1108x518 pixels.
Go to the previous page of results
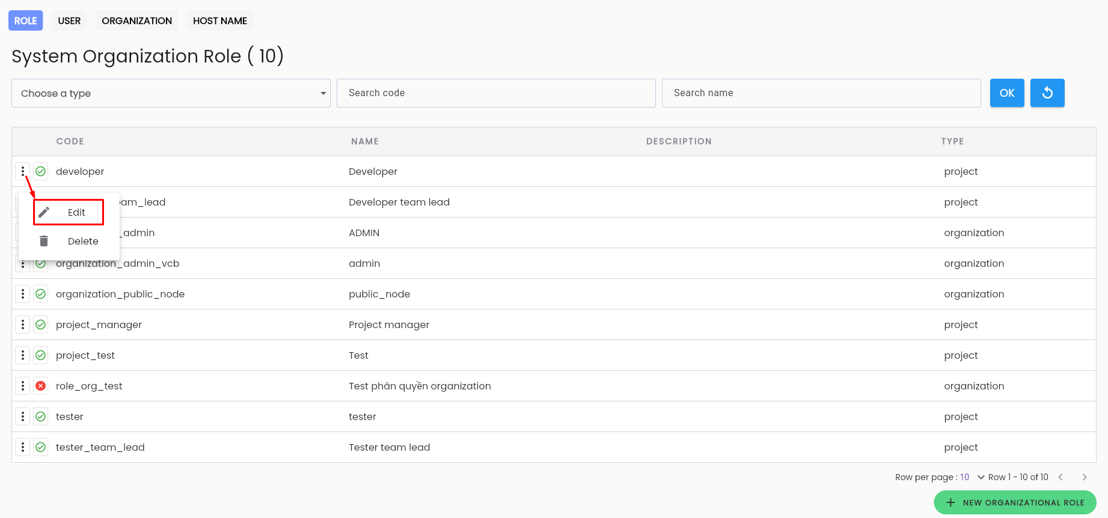1061,477
